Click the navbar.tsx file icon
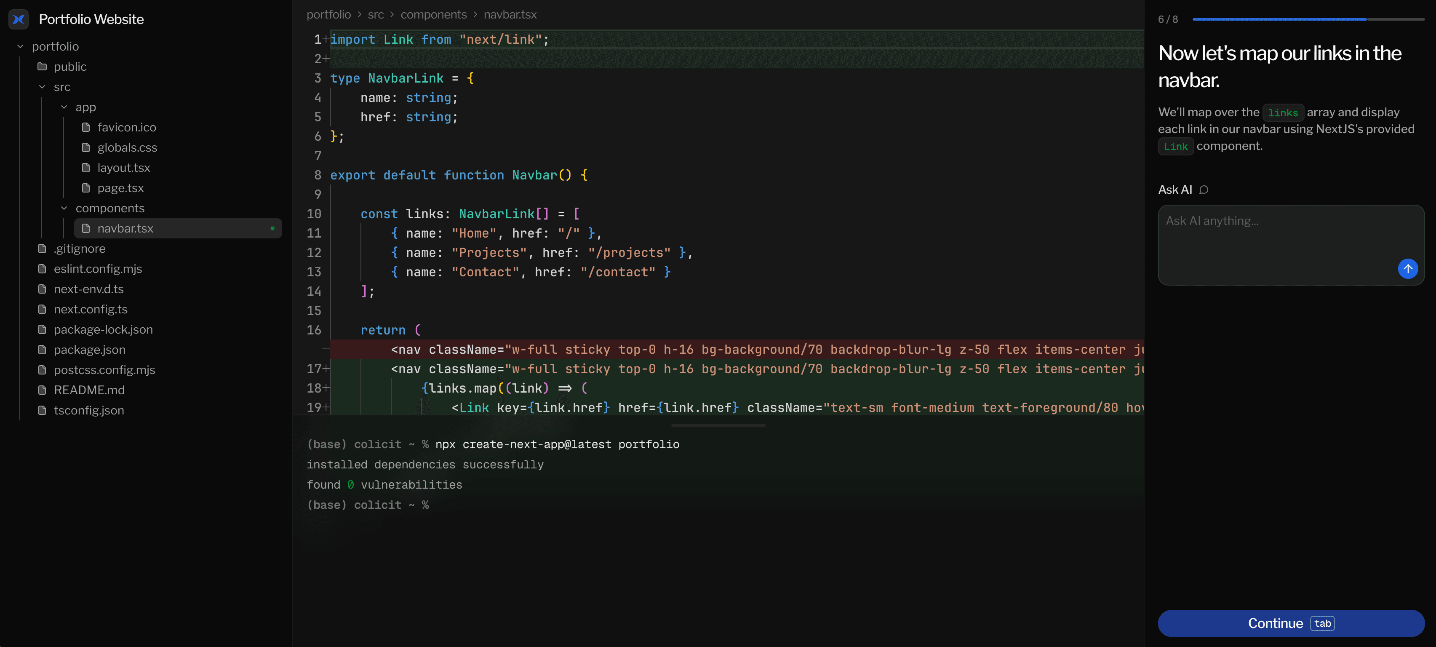 (x=86, y=229)
